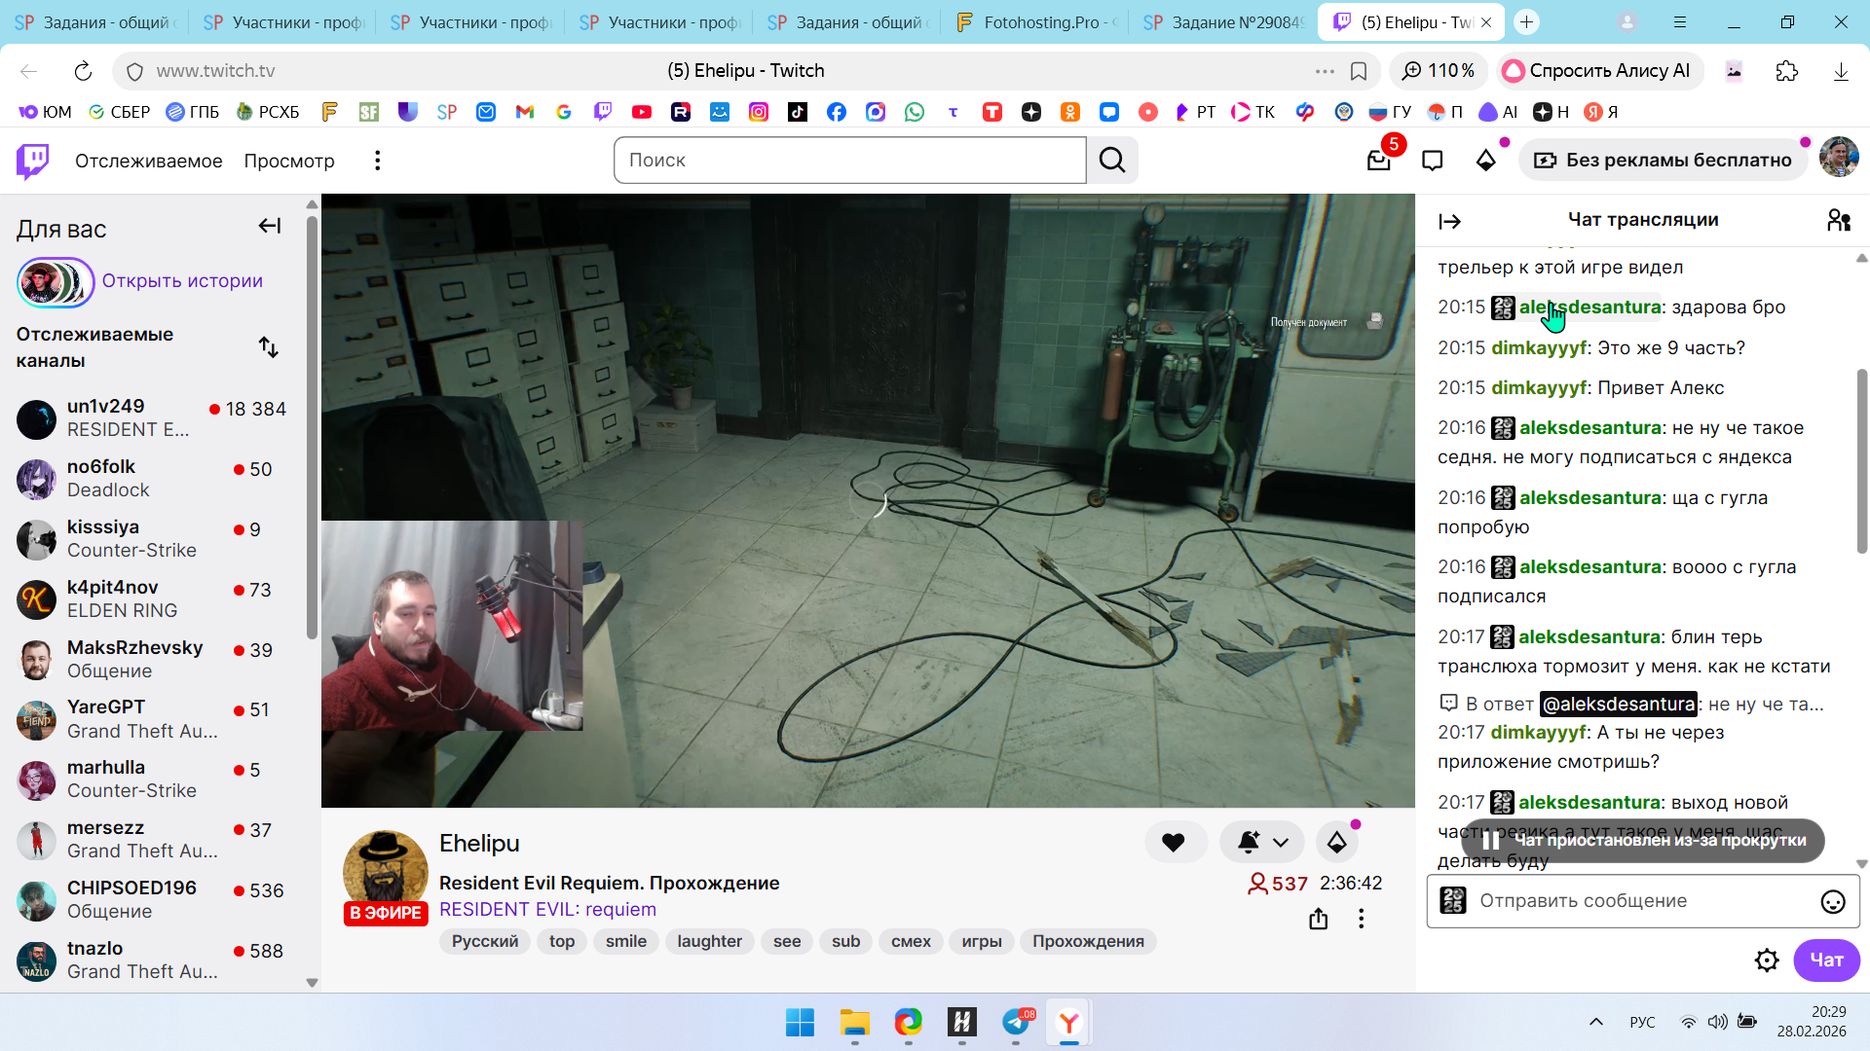1870x1051 pixels.
Task: Collapse the stream chat panel
Action: coord(1449,222)
